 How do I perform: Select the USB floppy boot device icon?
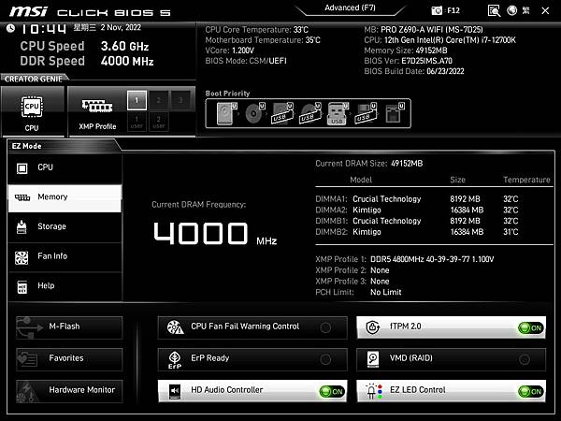tap(366, 113)
